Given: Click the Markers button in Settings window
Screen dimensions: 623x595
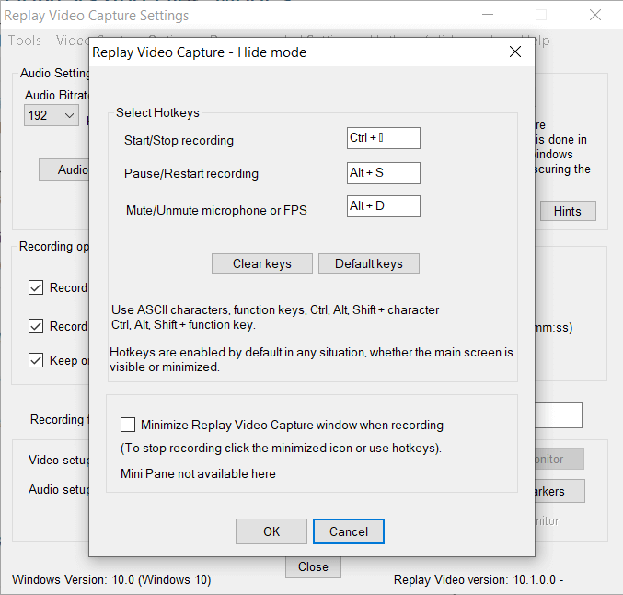Looking at the screenshot, I should (x=560, y=491).
